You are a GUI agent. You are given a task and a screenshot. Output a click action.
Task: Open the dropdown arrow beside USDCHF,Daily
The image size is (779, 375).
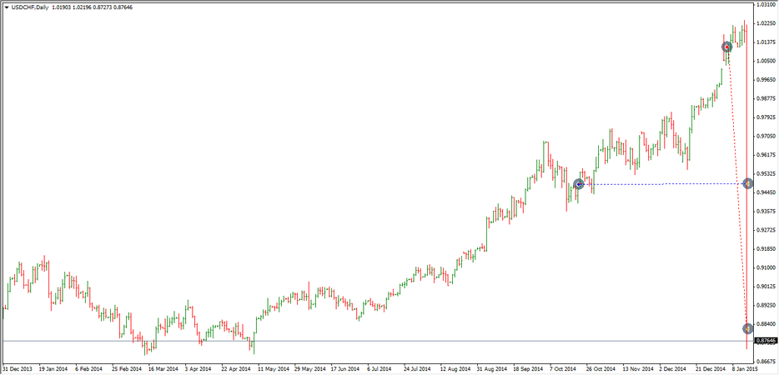coord(7,7)
